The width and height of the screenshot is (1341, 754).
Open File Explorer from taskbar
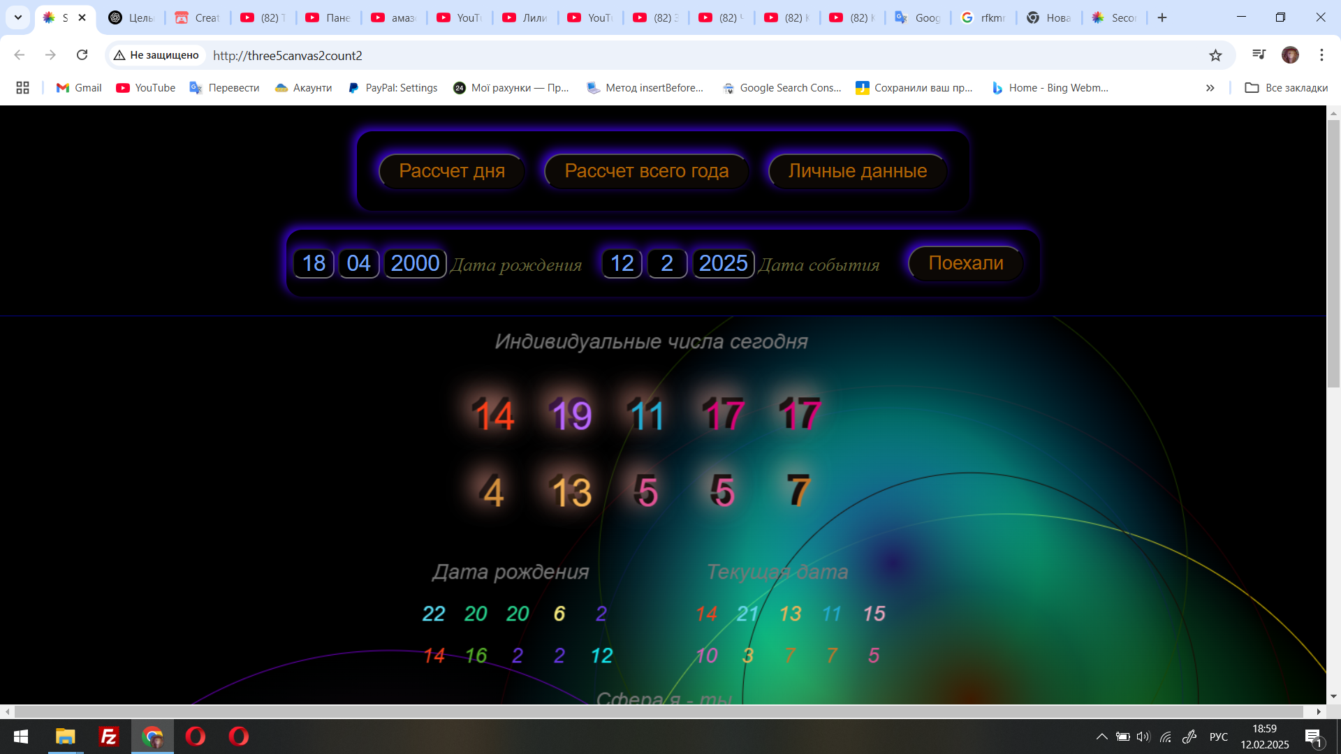[66, 737]
